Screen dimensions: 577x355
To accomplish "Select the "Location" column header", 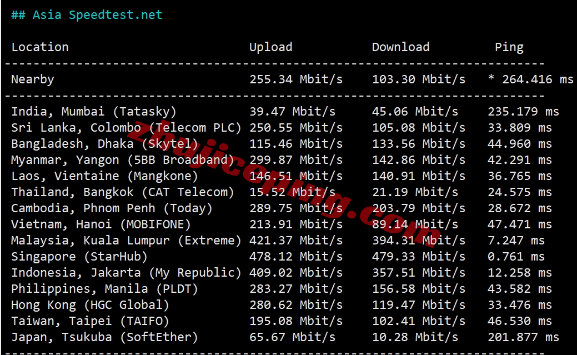I will 40,47.
